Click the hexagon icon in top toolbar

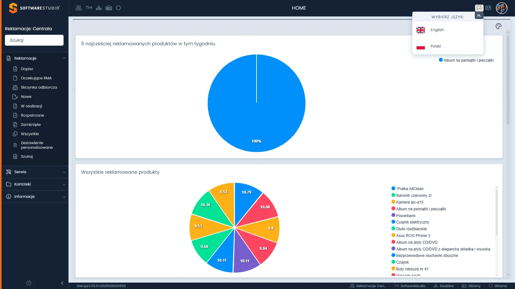118,8
